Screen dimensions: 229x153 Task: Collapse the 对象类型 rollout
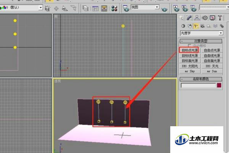click(x=201, y=41)
